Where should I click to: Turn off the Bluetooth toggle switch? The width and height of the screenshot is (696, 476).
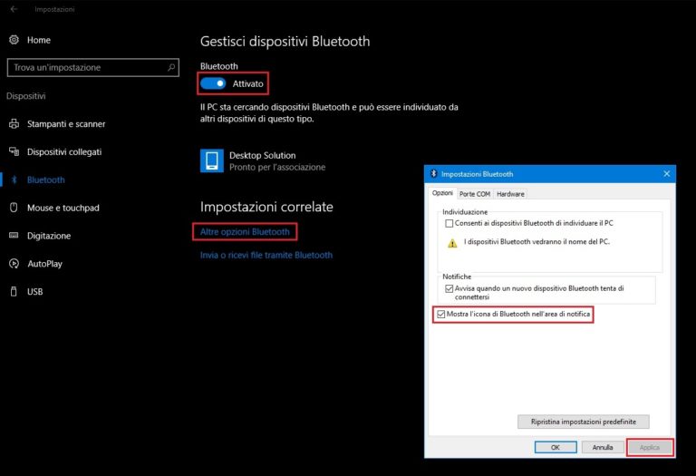pos(213,83)
